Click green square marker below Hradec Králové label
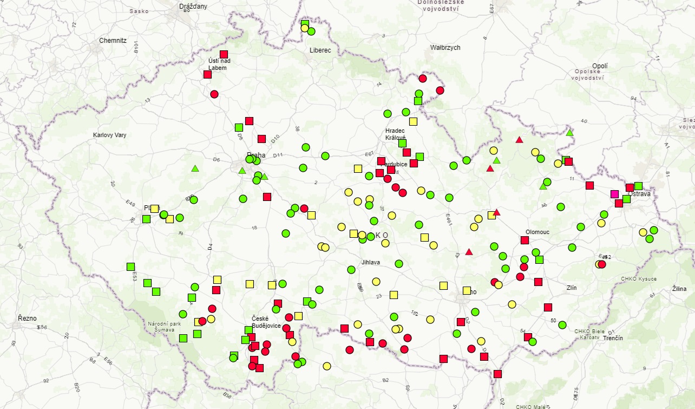Screen dimensions: 695x409 coord(402,144)
